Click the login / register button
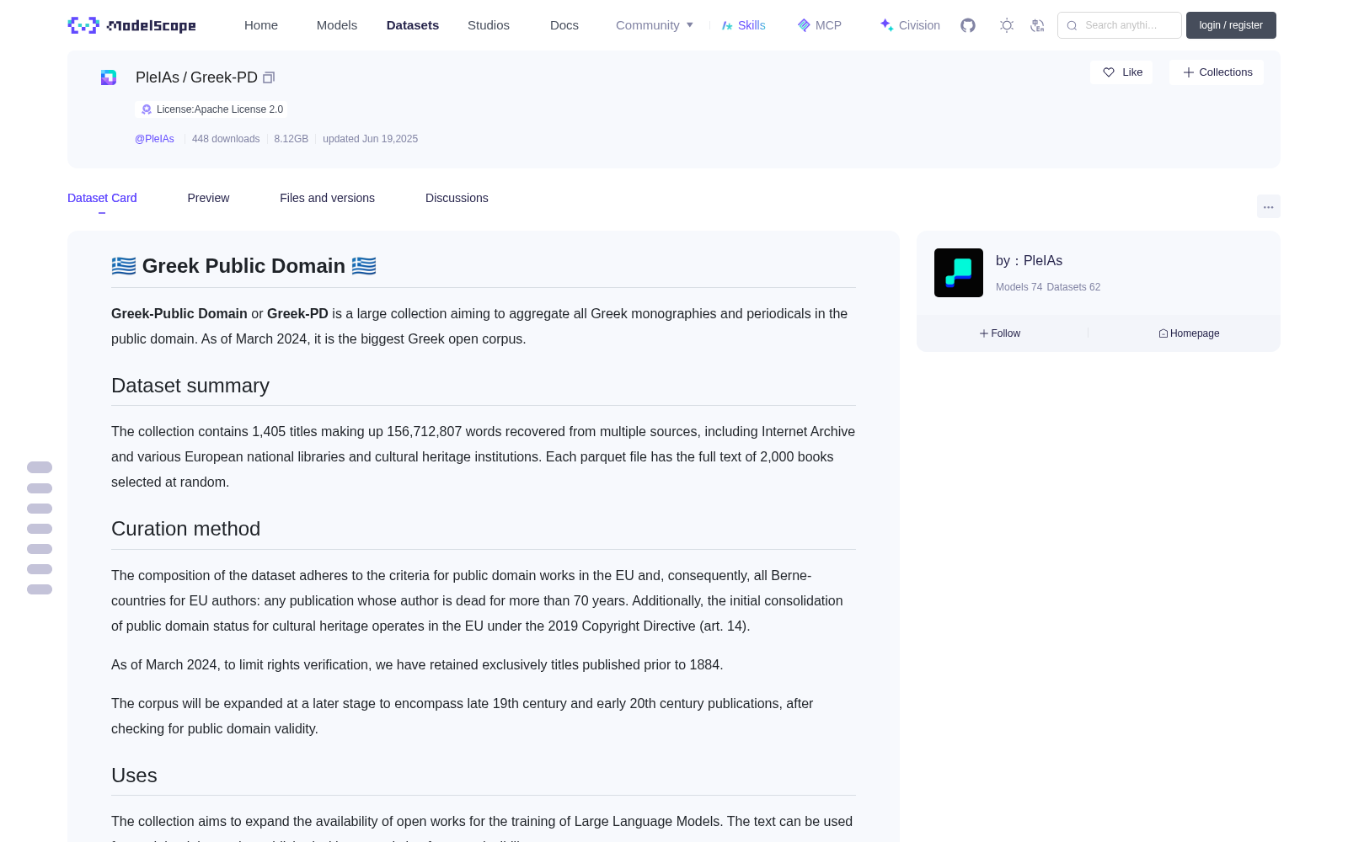The width and height of the screenshot is (1348, 842). coord(1231,25)
